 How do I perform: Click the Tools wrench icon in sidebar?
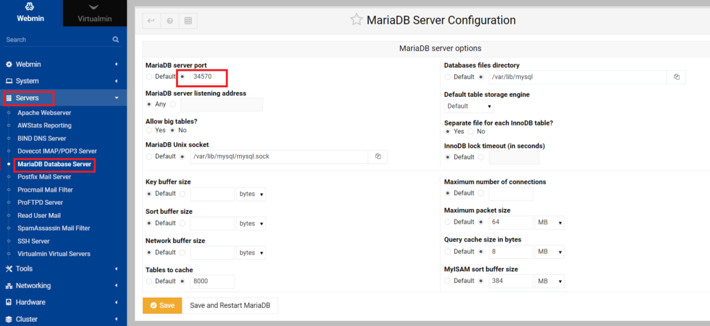tap(8, 269)
